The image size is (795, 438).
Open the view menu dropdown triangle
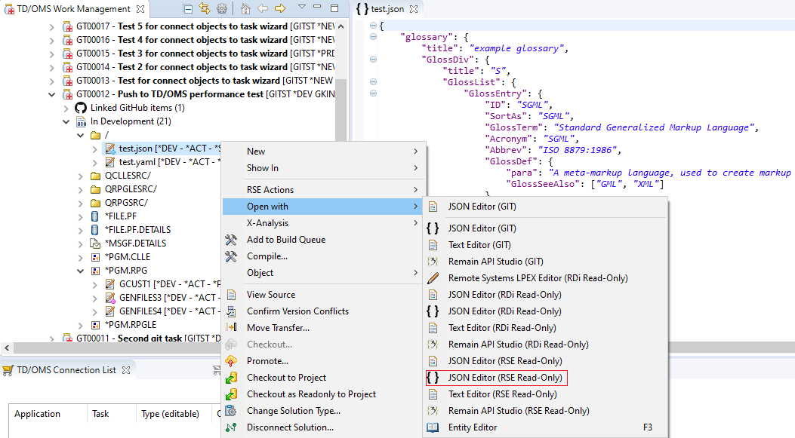(x=301, y=8)
